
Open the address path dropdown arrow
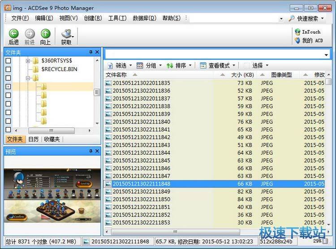tap(327, 55)
